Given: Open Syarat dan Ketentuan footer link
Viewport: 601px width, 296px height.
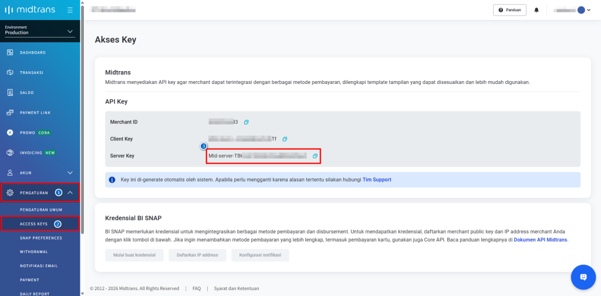Looking at the screenshot, I should 237,288.
